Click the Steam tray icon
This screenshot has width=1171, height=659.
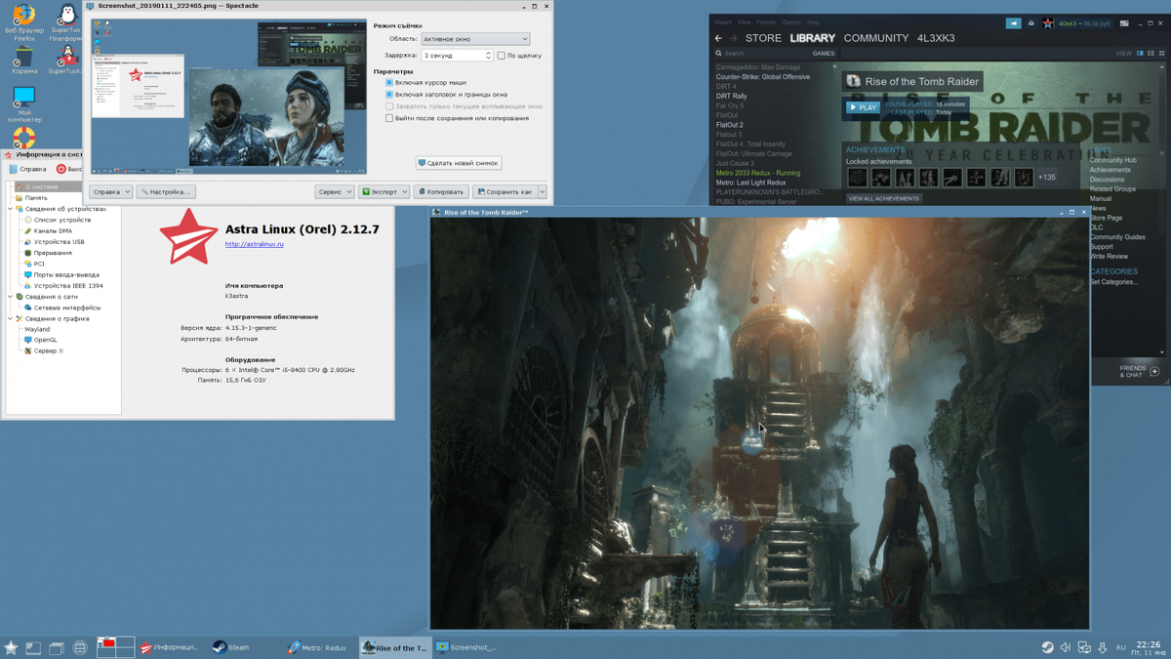click(x=1047, y=647)
